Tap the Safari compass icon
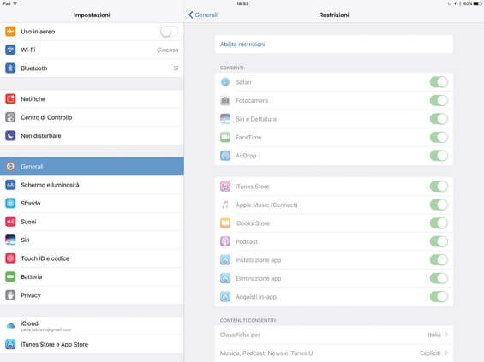 click(225, 82)
